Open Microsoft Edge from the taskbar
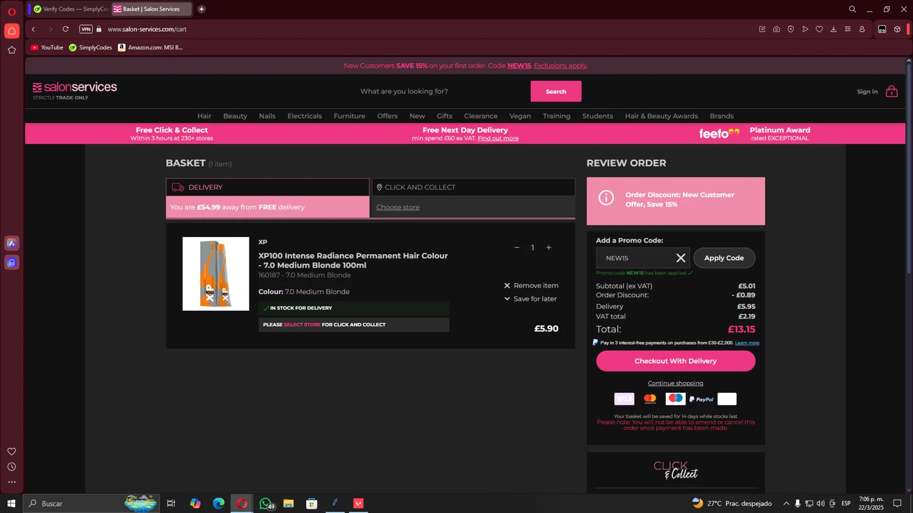 [x=219, y=503]
